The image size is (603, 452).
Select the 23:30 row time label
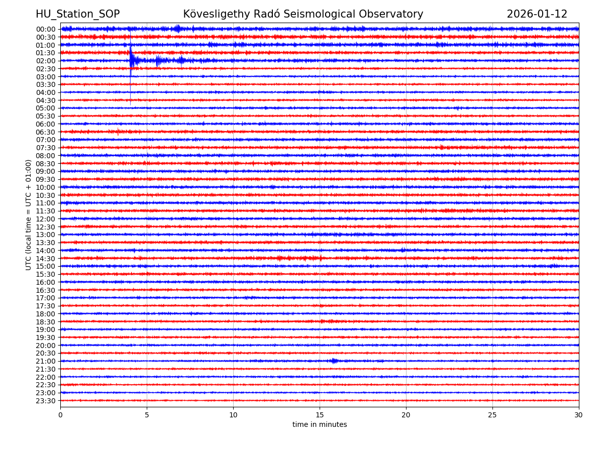click(x=45, y=401)
